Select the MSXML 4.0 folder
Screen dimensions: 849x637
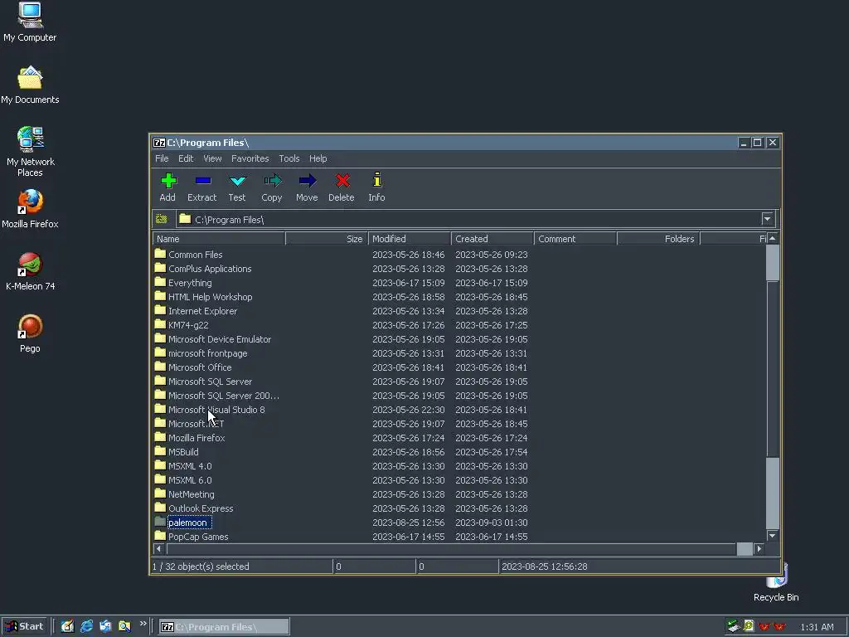[x=190, y=466]
